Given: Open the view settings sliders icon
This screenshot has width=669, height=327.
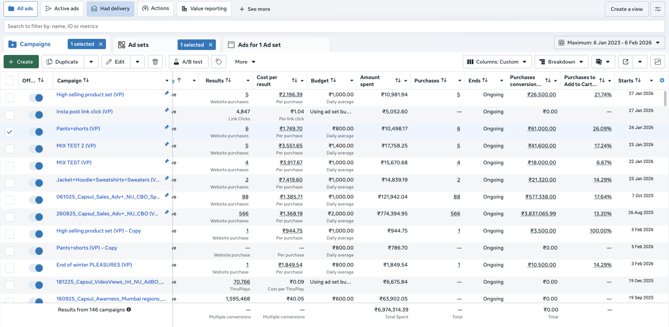Looking at the screenshot, I should tap(657, 9).
